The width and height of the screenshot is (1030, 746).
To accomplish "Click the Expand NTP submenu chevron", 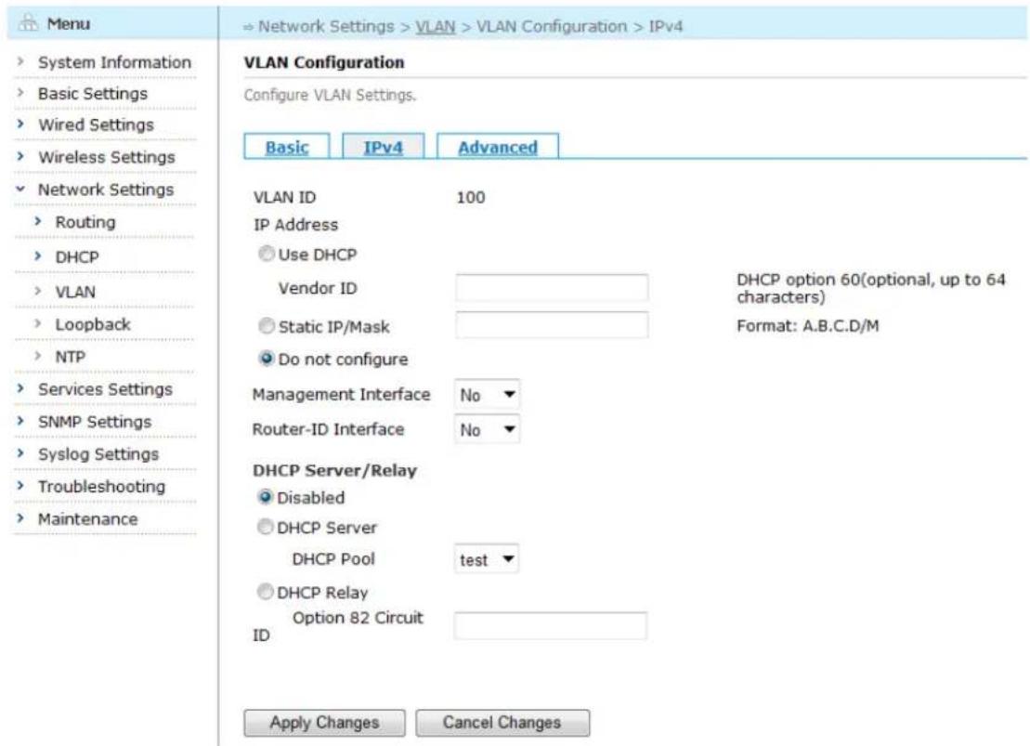I will (x=37, y=356).
